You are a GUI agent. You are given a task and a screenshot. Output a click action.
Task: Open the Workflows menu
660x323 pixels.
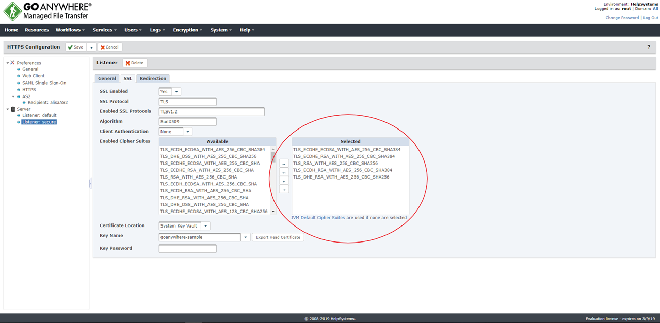(x=70, y=30)
